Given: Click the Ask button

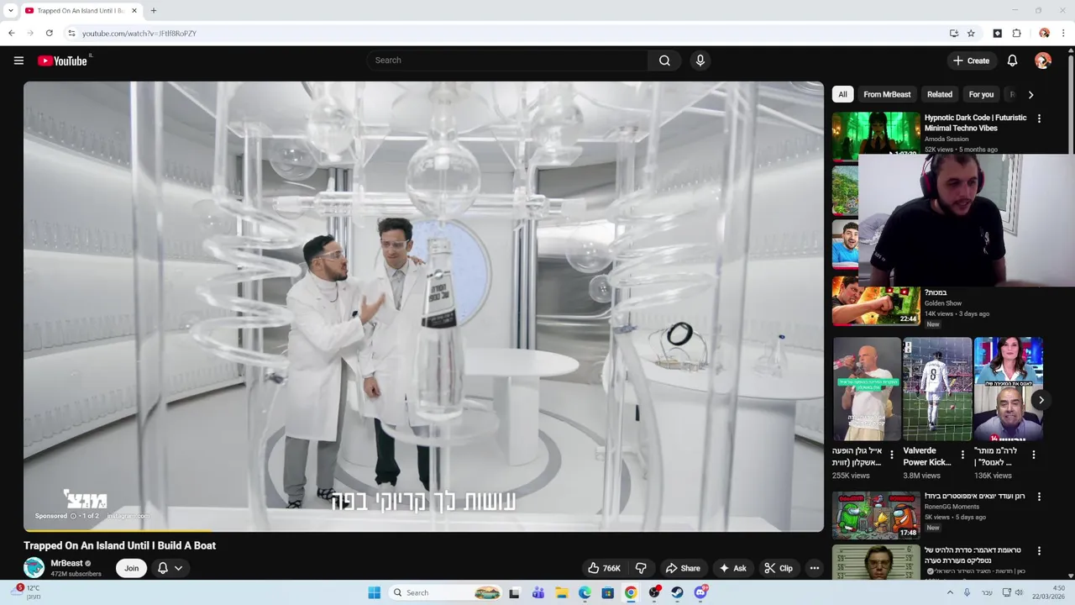Looking at the screenshot, I should [732, 568].
